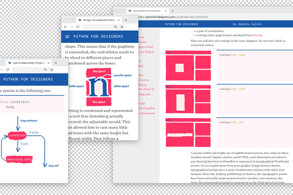Click 'condition' node in loop diagram

point(17,136)
